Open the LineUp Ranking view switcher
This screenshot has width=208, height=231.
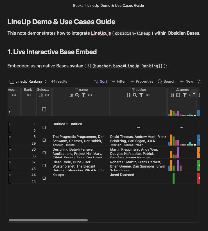pyautogui.click(x=28, y=82)
